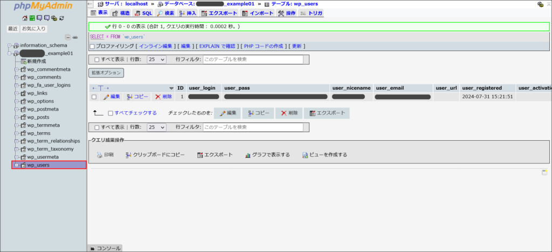This screenshot has width=552, height=252.
Task: Reload navigation panel with refresh icon
Action: coord(61,18)
